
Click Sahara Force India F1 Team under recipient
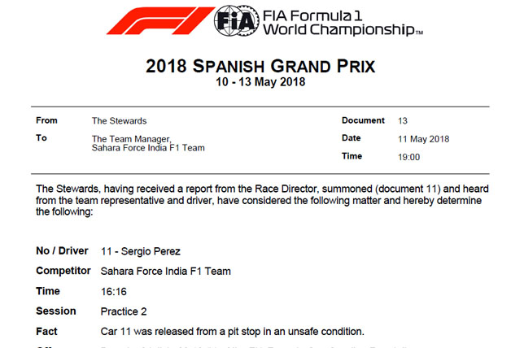coord(147,148)
